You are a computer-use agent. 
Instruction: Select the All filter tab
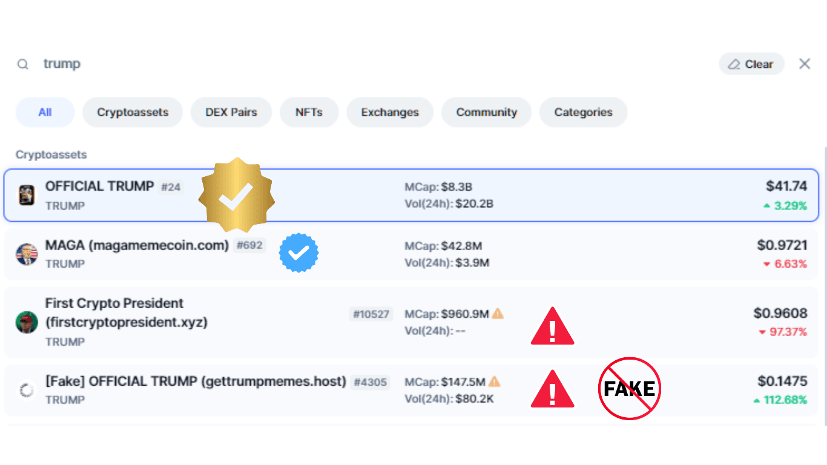pyautogui.click(x=45, y=112)
